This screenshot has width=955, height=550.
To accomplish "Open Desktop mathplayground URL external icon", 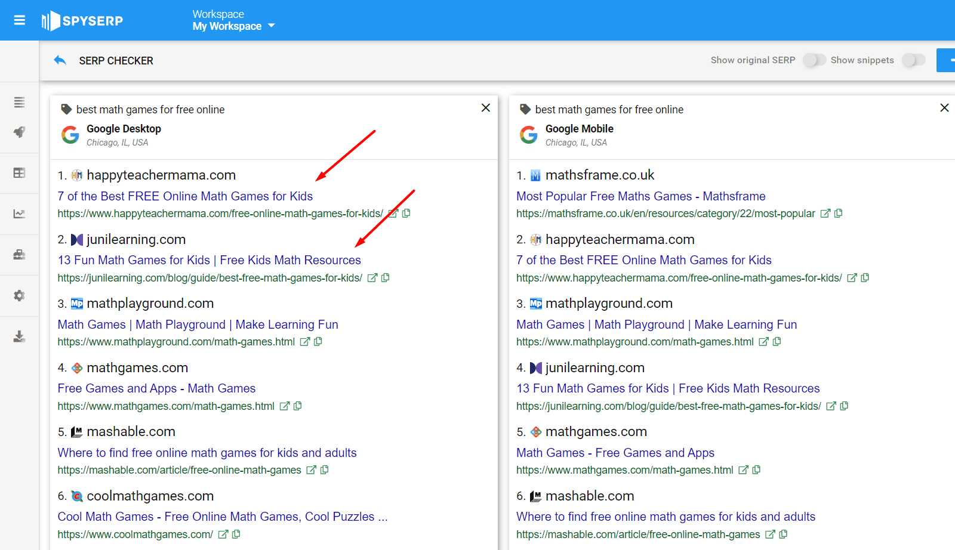I will point(304,342).
